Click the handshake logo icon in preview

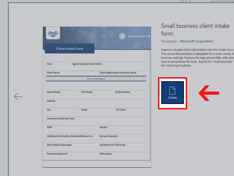tap(53, 34)
